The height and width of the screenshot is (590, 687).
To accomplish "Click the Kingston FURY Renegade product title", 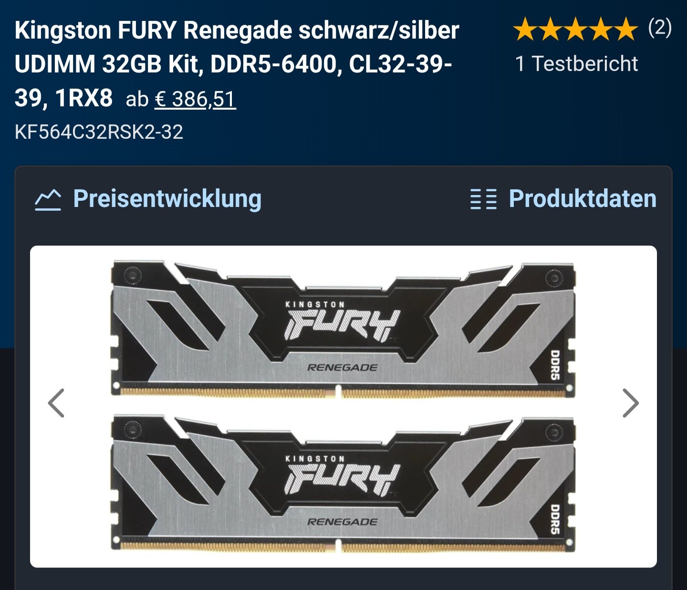I will click(237, 64).
